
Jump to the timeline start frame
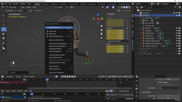point(62,76)
